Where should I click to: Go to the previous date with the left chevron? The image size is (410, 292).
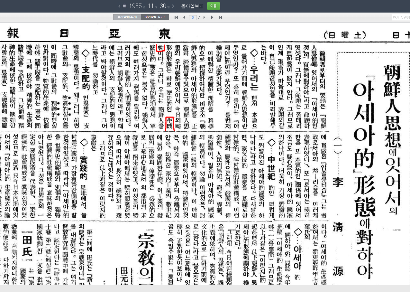coord(119,6)
